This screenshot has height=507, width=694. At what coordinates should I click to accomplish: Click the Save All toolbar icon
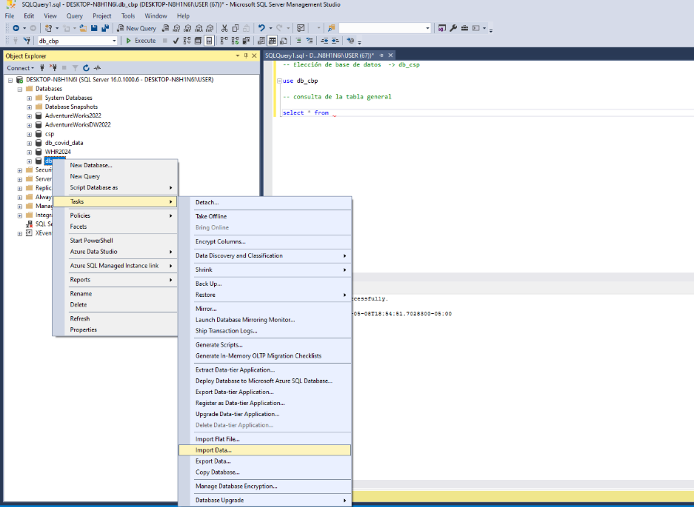pyautogui.click(x=105, y=28)
